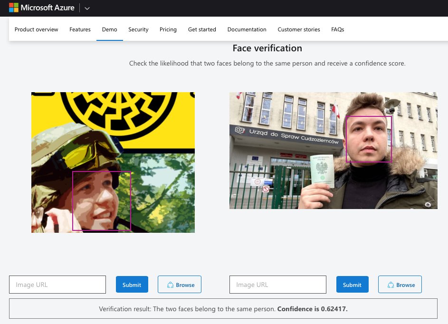
Task: Click the description text about confidence score
Action: coord(267,64)
